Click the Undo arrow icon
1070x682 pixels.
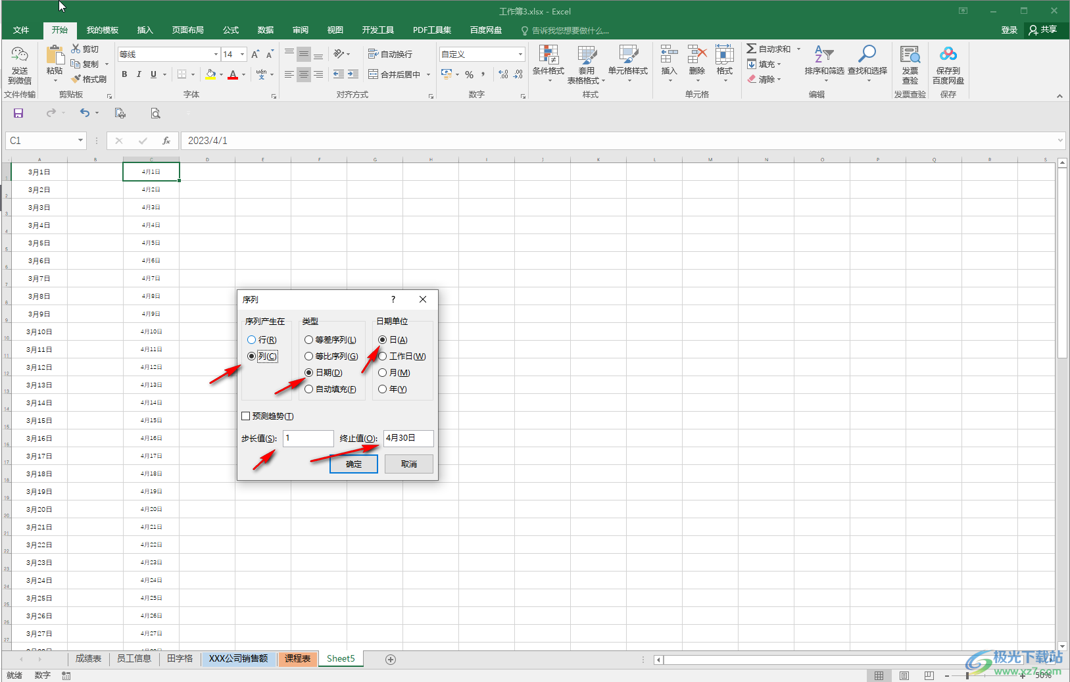[x=85, y=113]
